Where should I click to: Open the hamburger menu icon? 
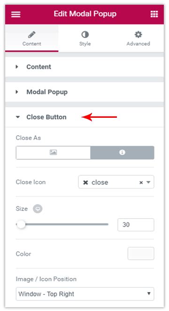click(16, 14)
